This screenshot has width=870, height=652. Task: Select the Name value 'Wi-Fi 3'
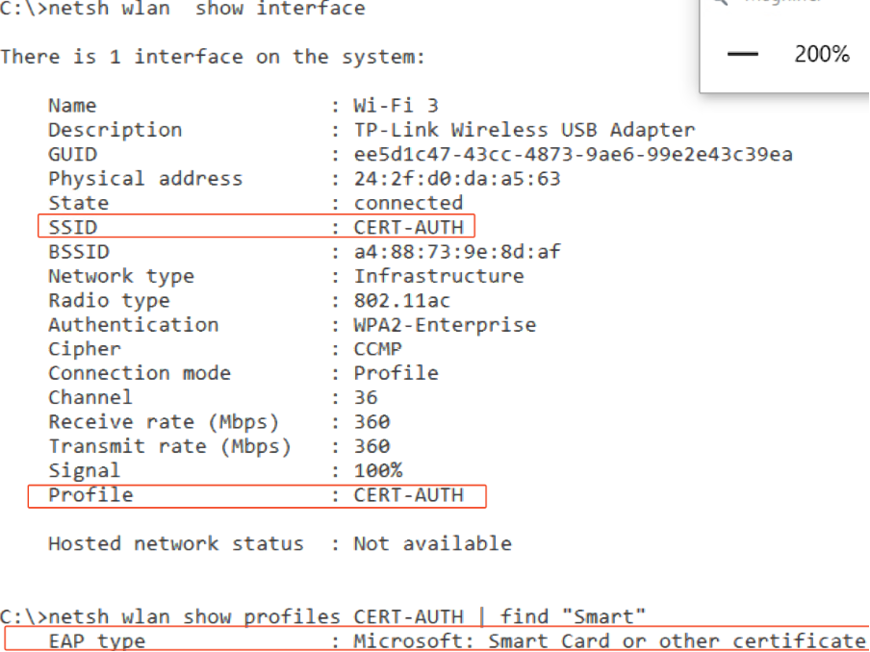click(x=397, y=106)
